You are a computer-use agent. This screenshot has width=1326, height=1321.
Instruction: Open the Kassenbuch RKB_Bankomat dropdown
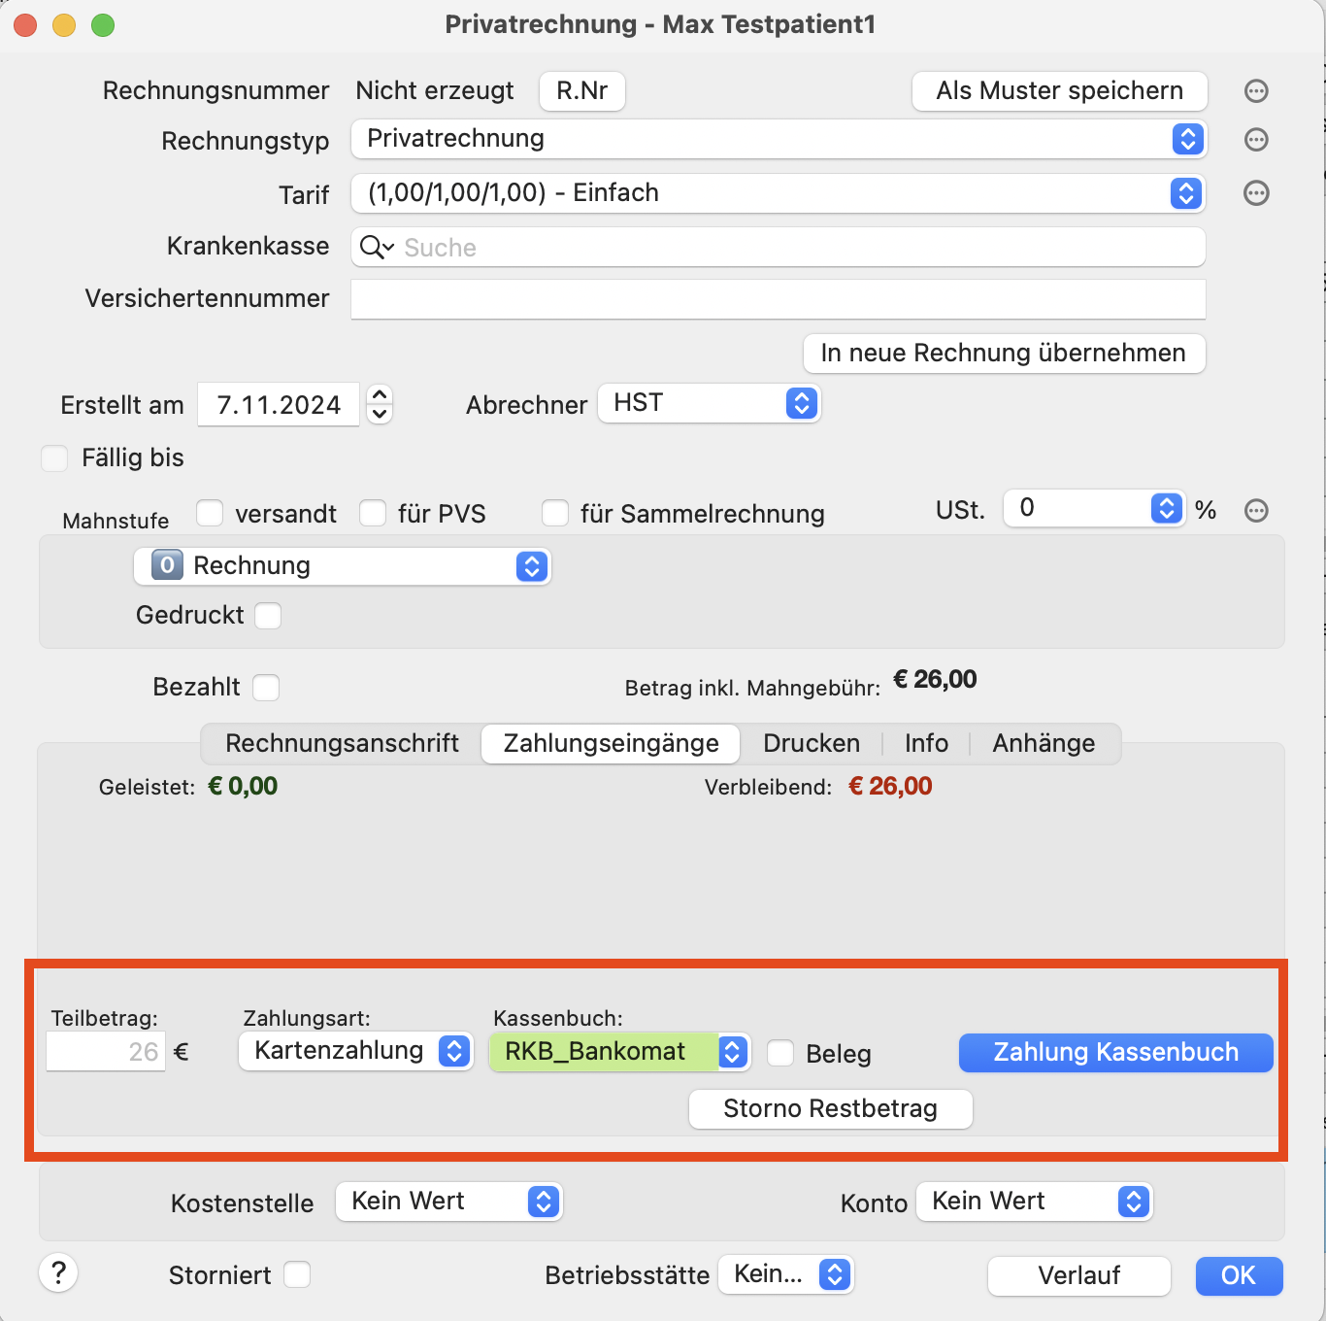point(619,1052)
